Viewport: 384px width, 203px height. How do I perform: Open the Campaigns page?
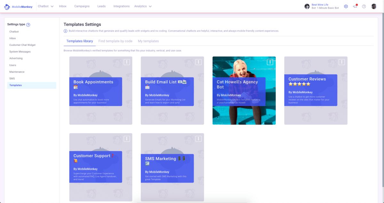(82, 6)
